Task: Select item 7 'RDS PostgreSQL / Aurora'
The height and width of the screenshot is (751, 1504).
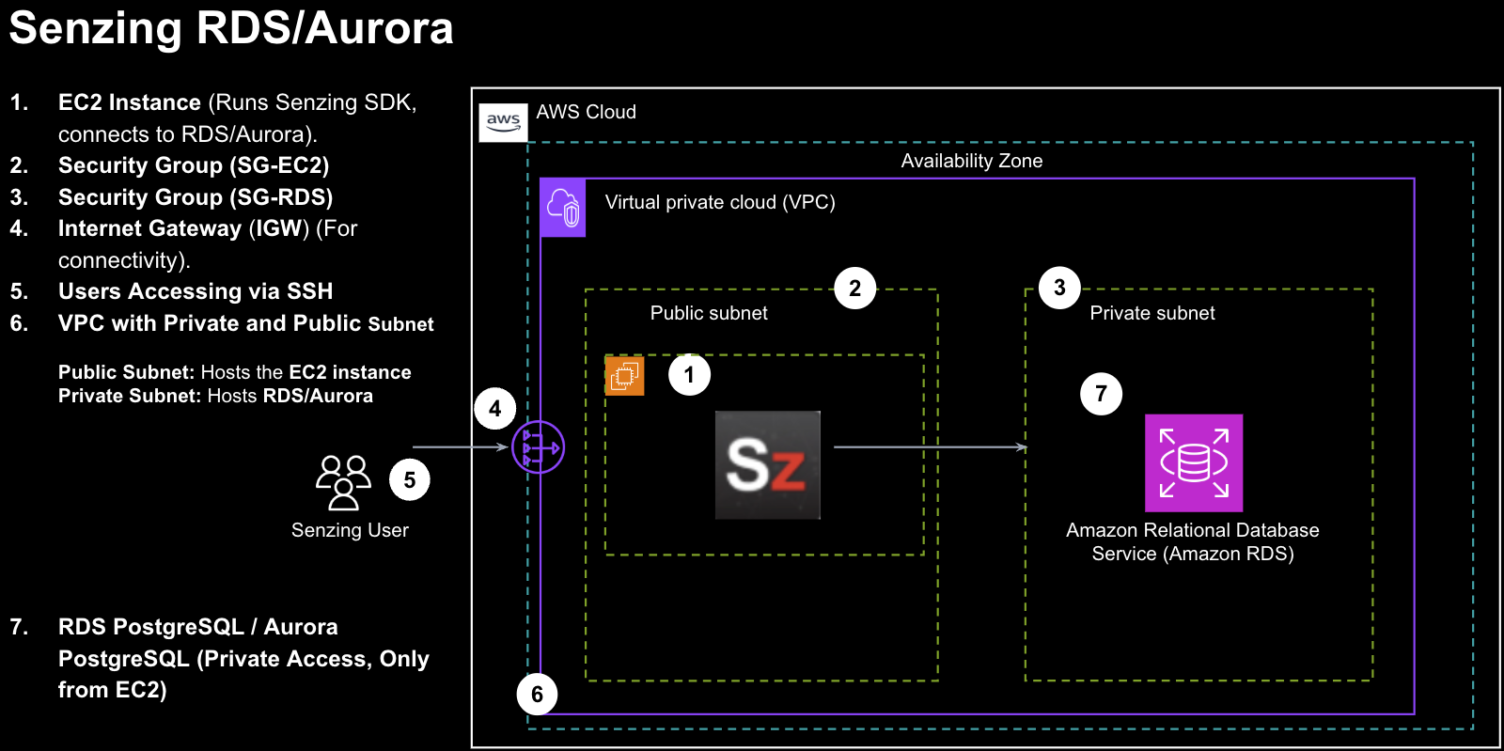Action: [244, 658]
